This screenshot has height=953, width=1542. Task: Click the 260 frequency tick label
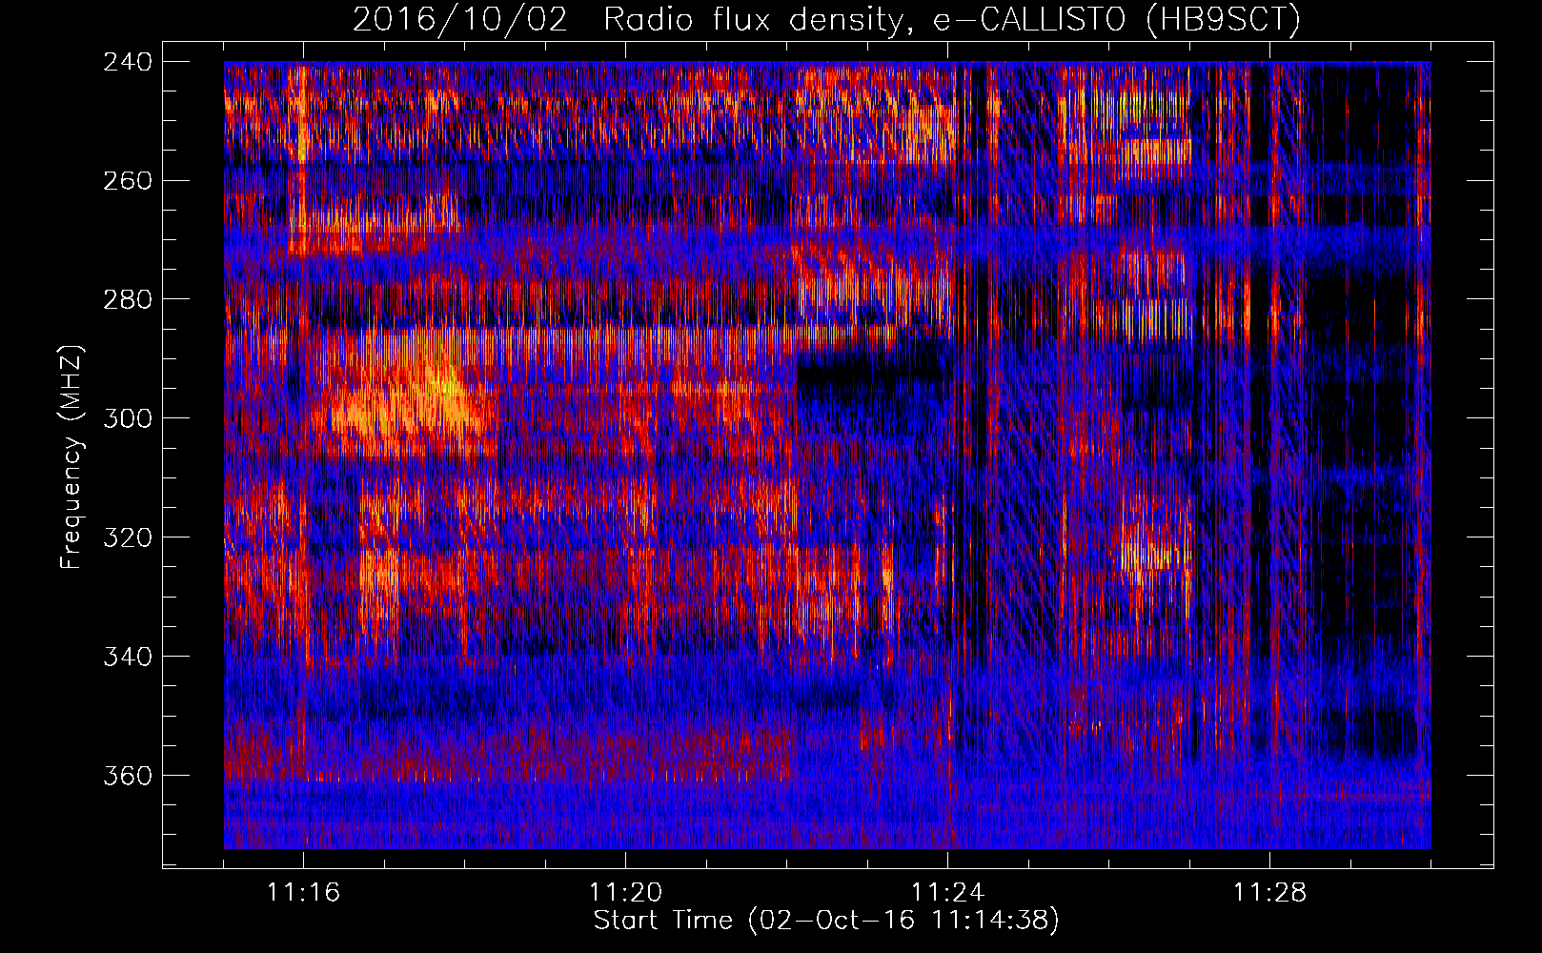128,181
